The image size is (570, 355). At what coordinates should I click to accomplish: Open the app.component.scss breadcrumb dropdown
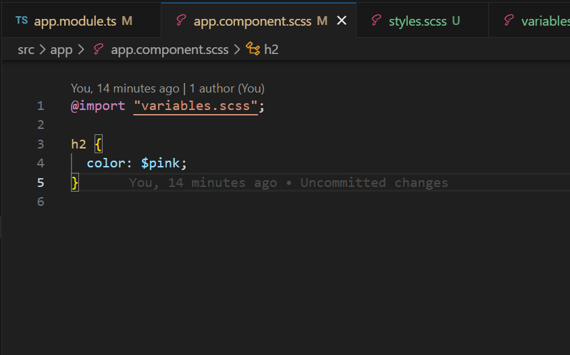(170, 49)
